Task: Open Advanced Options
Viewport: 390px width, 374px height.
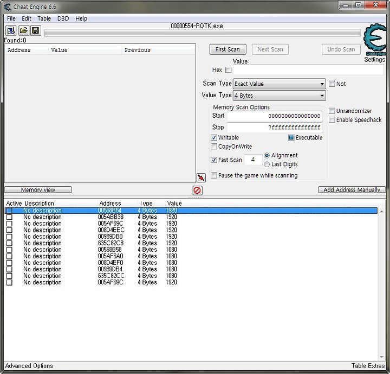Action: coord(29,366)
